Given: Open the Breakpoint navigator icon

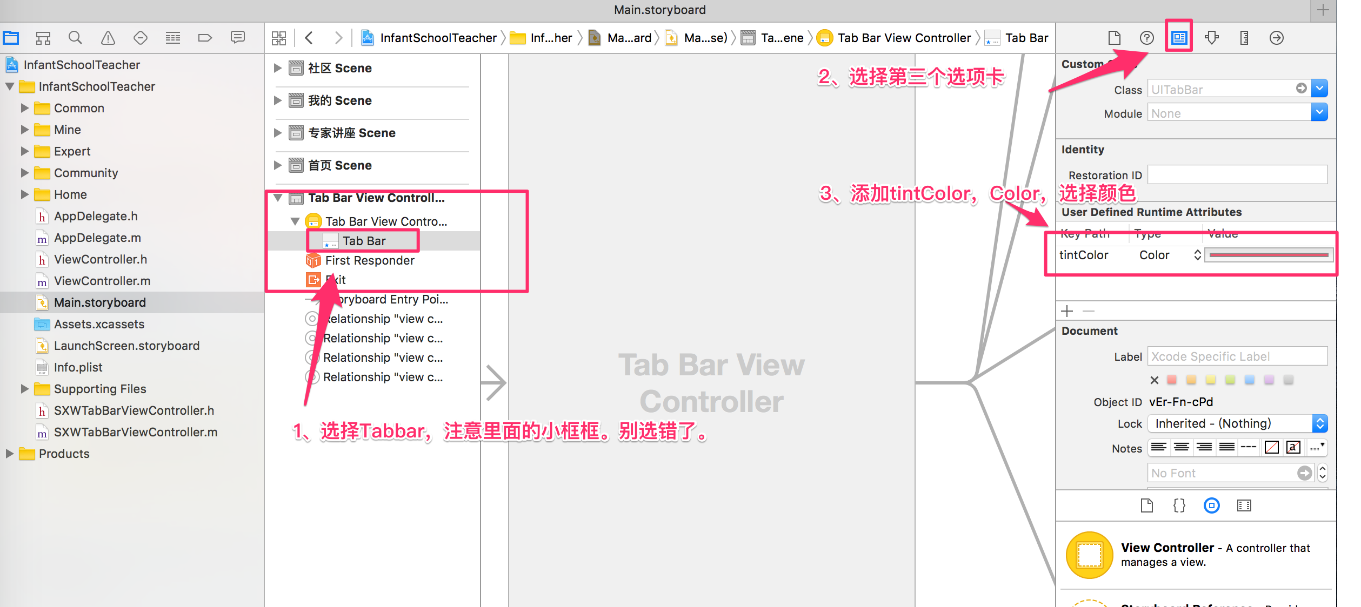Looking at the screenshot, I should click(205, 38).
